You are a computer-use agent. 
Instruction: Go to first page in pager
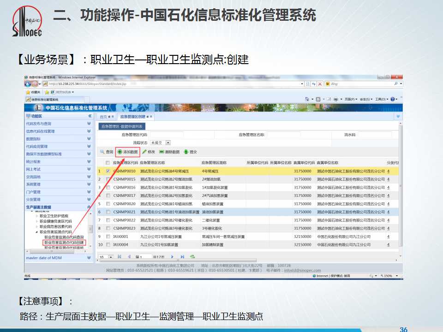click(x=120, y=257)
